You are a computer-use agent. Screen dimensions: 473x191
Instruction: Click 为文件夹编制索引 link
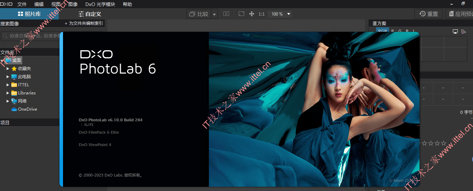(x=84, y=23)
